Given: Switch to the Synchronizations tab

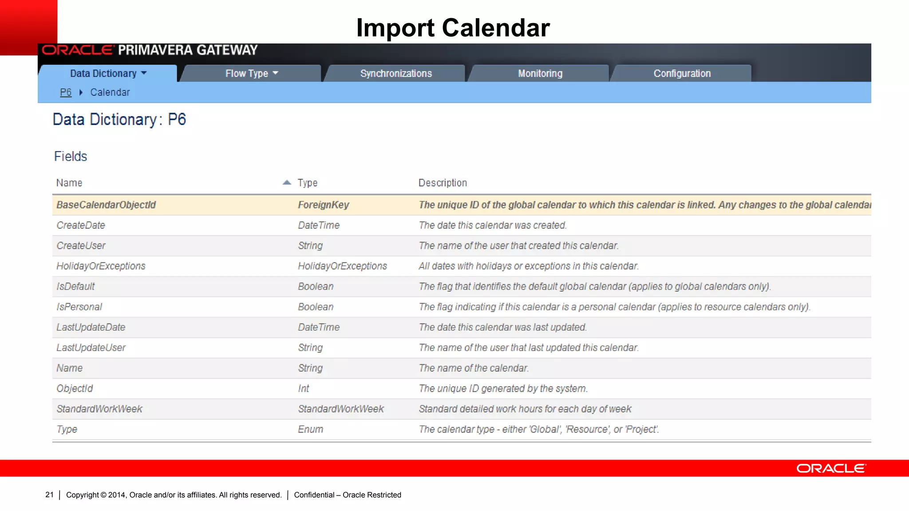Looking at the screenshot, I should point(395,74).
